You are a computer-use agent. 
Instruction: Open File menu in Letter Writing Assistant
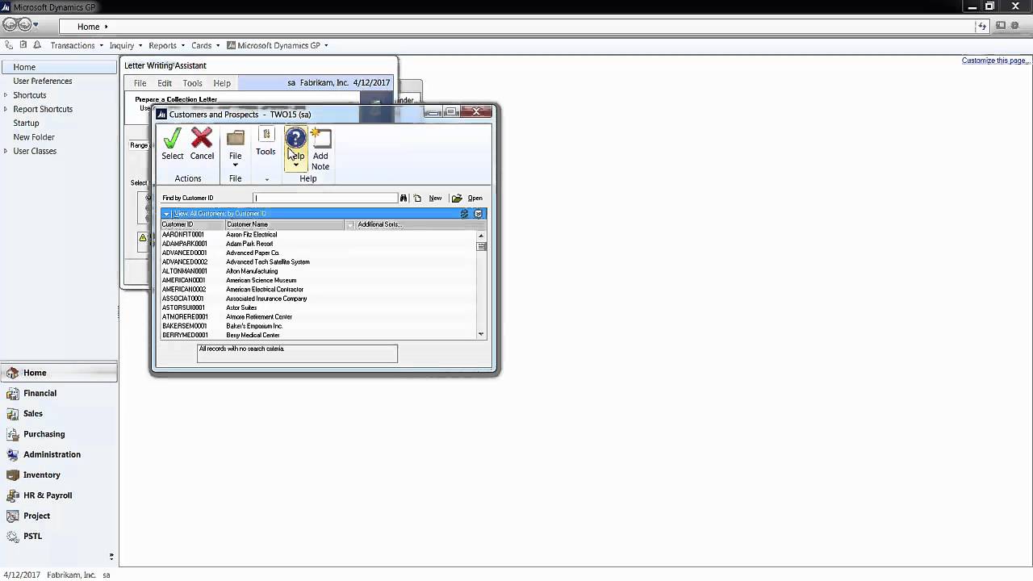click(140, 83)
